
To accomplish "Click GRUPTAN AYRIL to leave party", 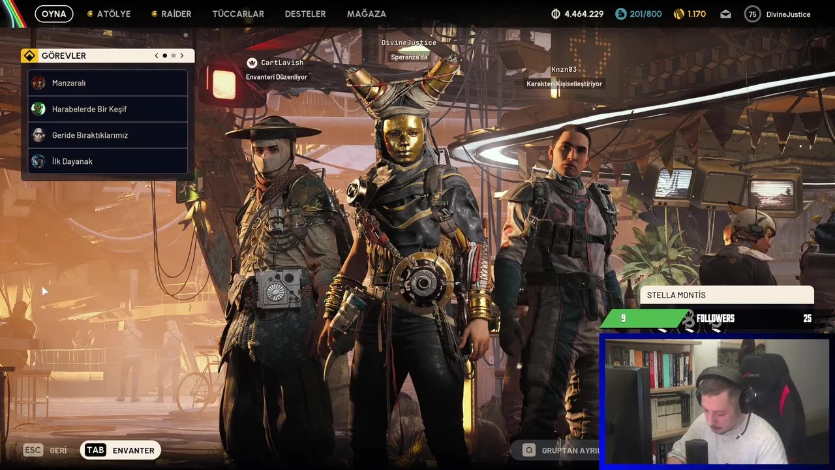I will tap(571, 450).
